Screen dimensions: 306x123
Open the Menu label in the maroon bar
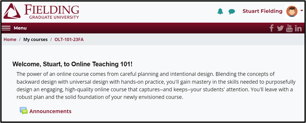coord(20,28)
